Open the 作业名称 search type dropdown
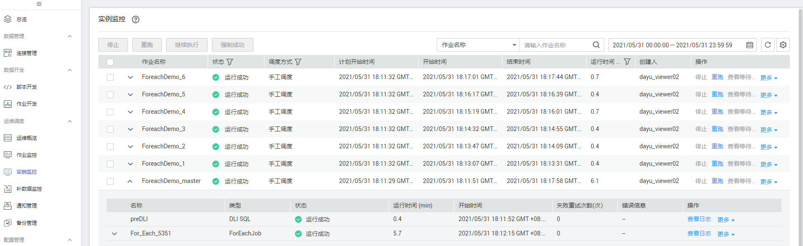Viewport: 803px width, 246px height. coord(478,45)
